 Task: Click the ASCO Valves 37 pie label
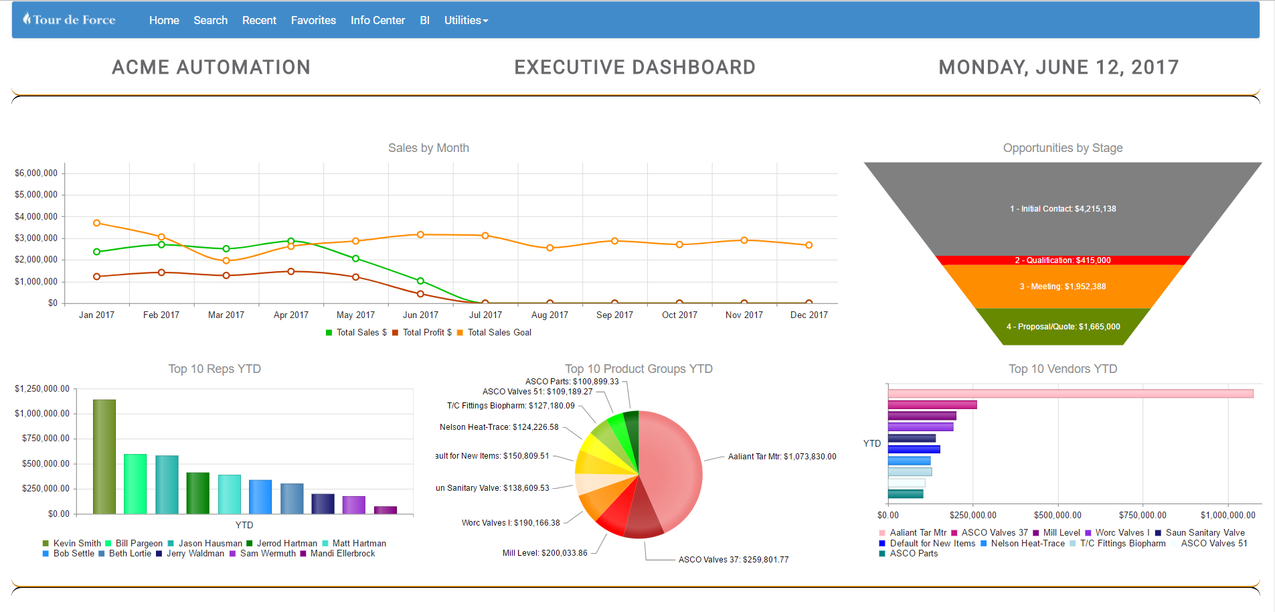pyautogui.click(x=734, y=560)
